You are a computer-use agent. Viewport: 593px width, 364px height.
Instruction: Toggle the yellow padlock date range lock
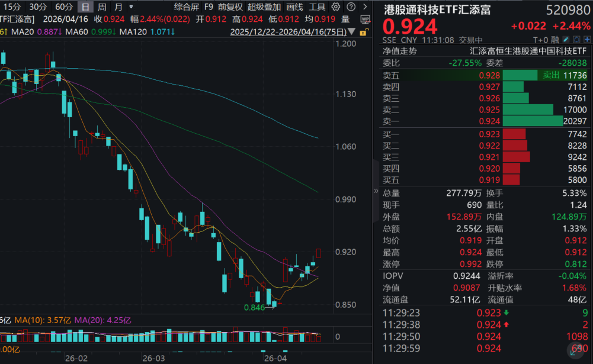pyautogui.click(x=363, y=31)
